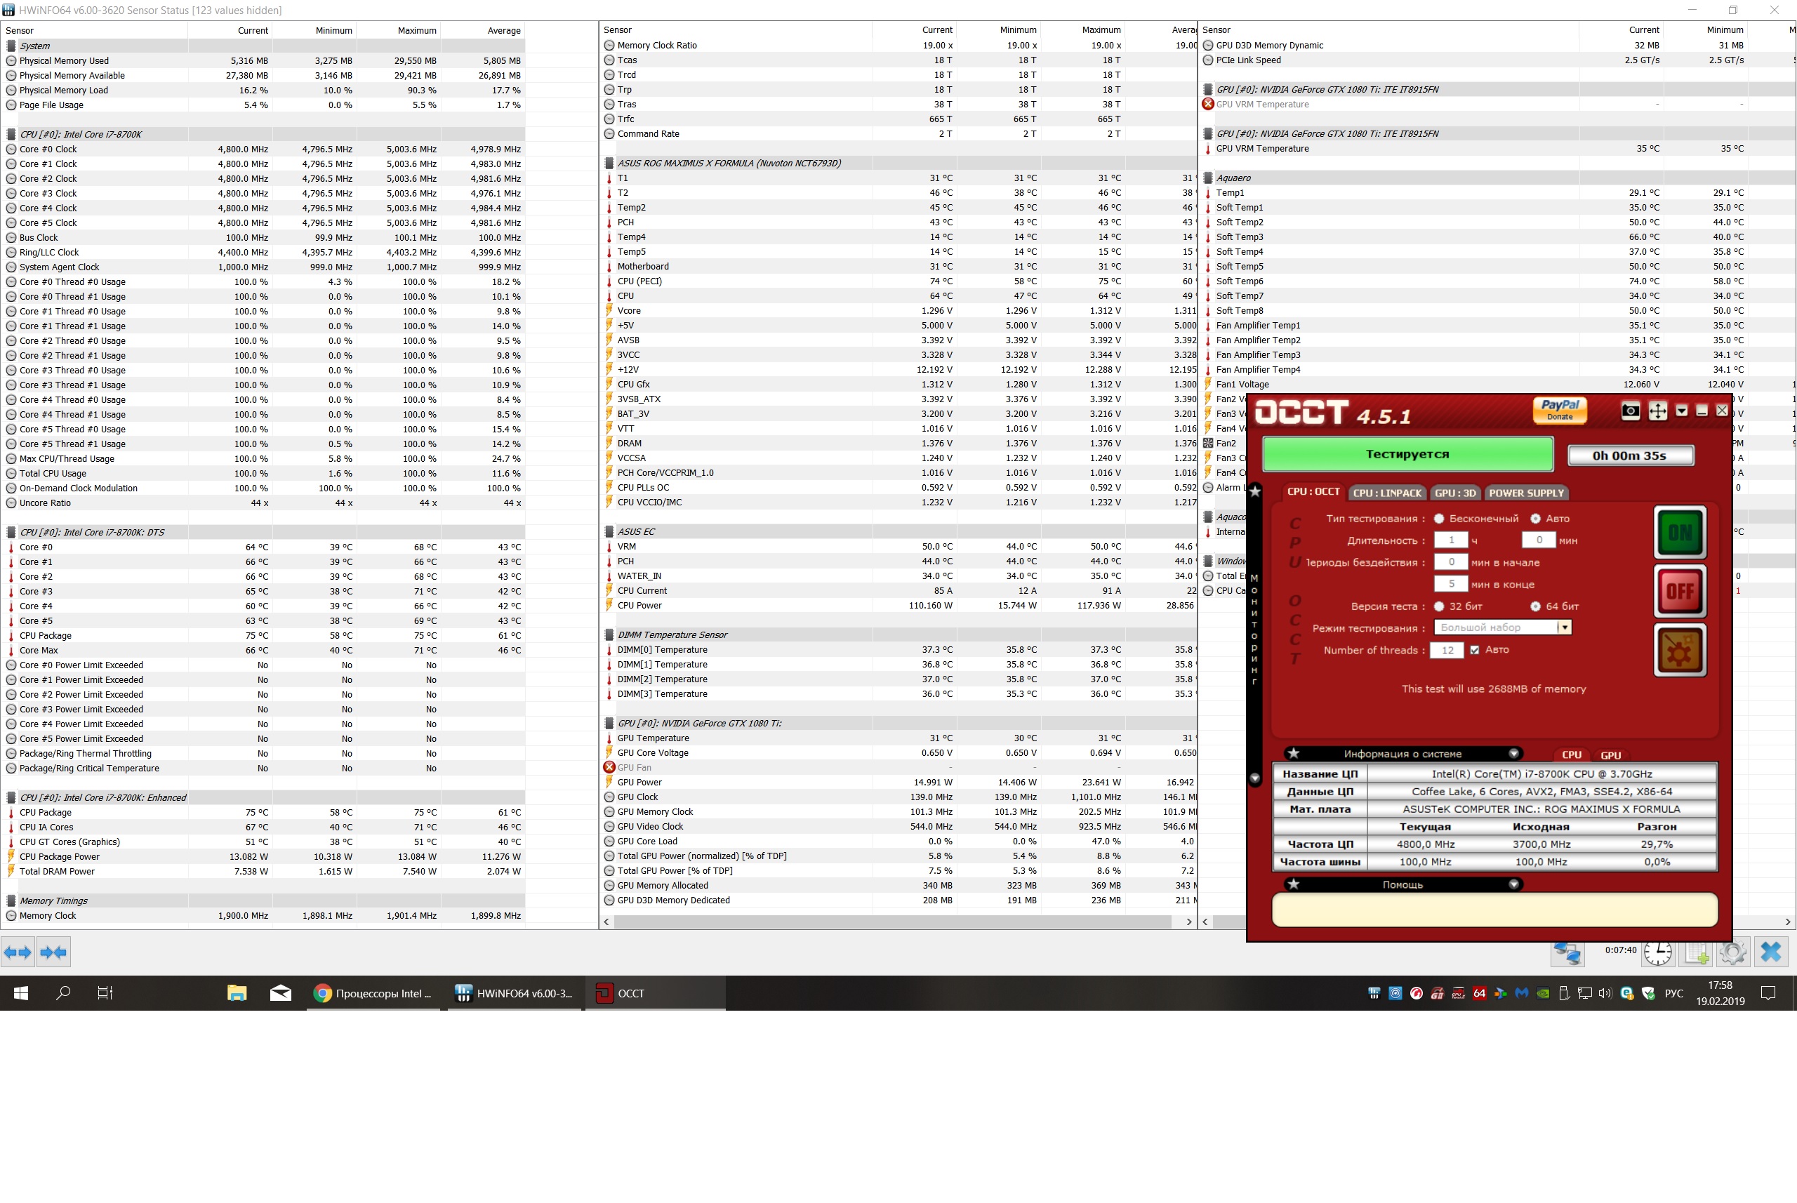Switch to the CPU : LINPACK tab
Viewport: 1797px width, 1203px height.
[1386, 493]
